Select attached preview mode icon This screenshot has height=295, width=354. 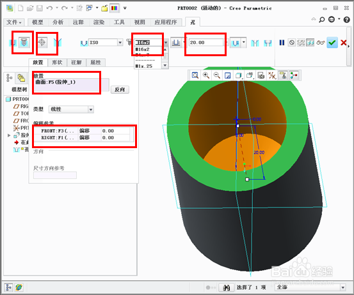tap(310, 43)
